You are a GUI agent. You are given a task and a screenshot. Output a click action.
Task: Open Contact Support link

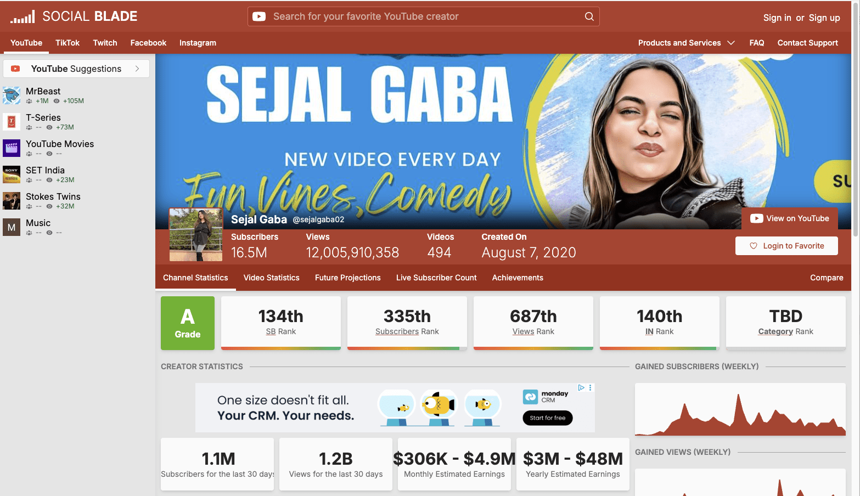[x=808, y=43]
